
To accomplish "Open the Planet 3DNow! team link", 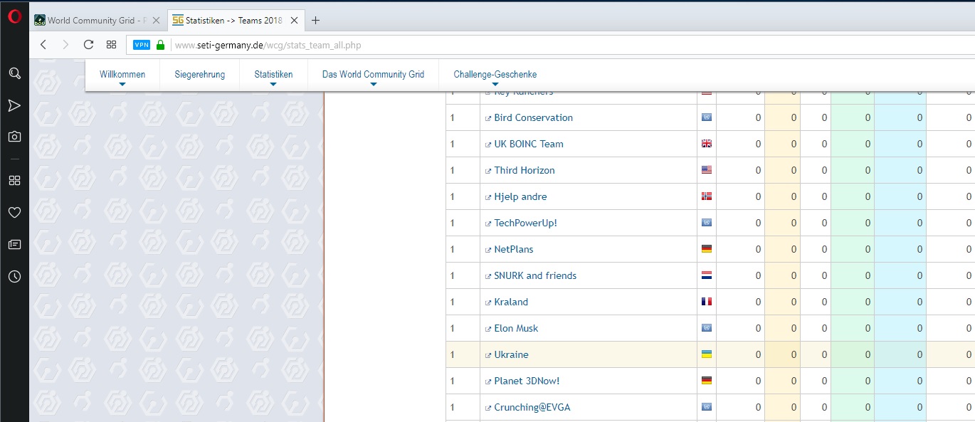I will pyautogui.click(x=527, y=381).
